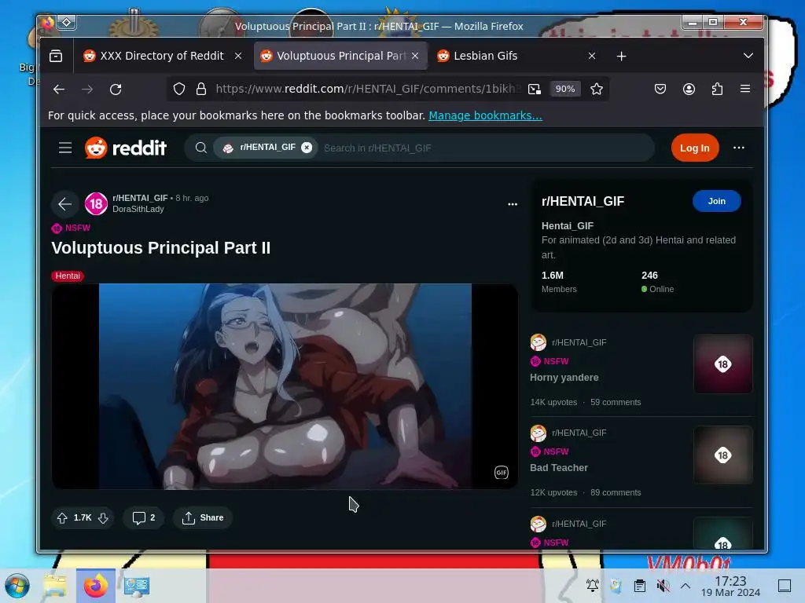
Task: Switch to the Lesbian Gifs tab
Action: tap(517, 56)
